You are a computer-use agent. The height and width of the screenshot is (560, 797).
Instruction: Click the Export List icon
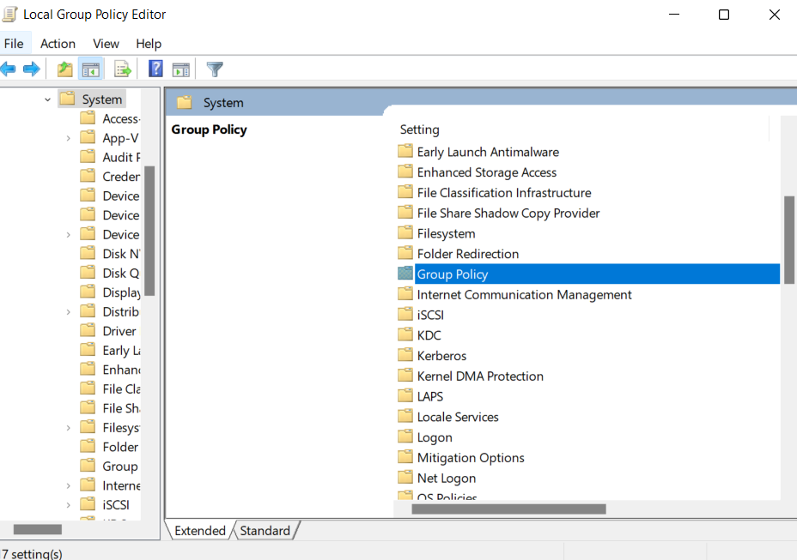(122, 69)
